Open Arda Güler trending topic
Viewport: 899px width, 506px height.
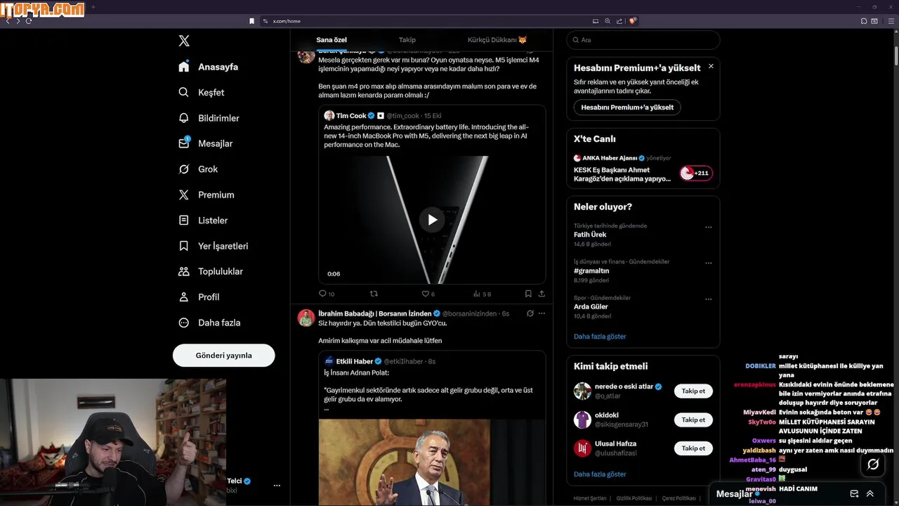pyautogui.click(x=591, y=306)
